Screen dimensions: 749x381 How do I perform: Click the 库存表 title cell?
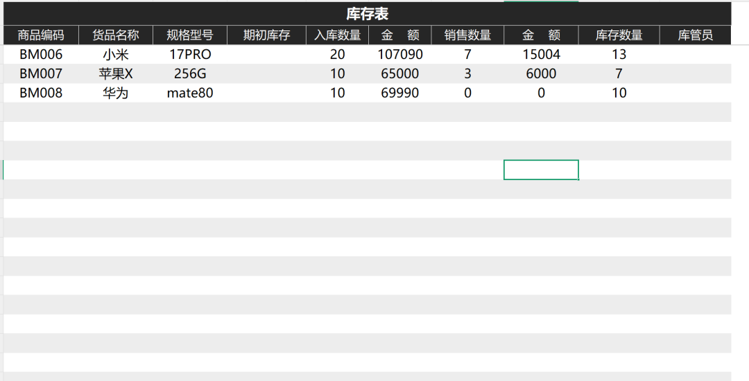367,14
